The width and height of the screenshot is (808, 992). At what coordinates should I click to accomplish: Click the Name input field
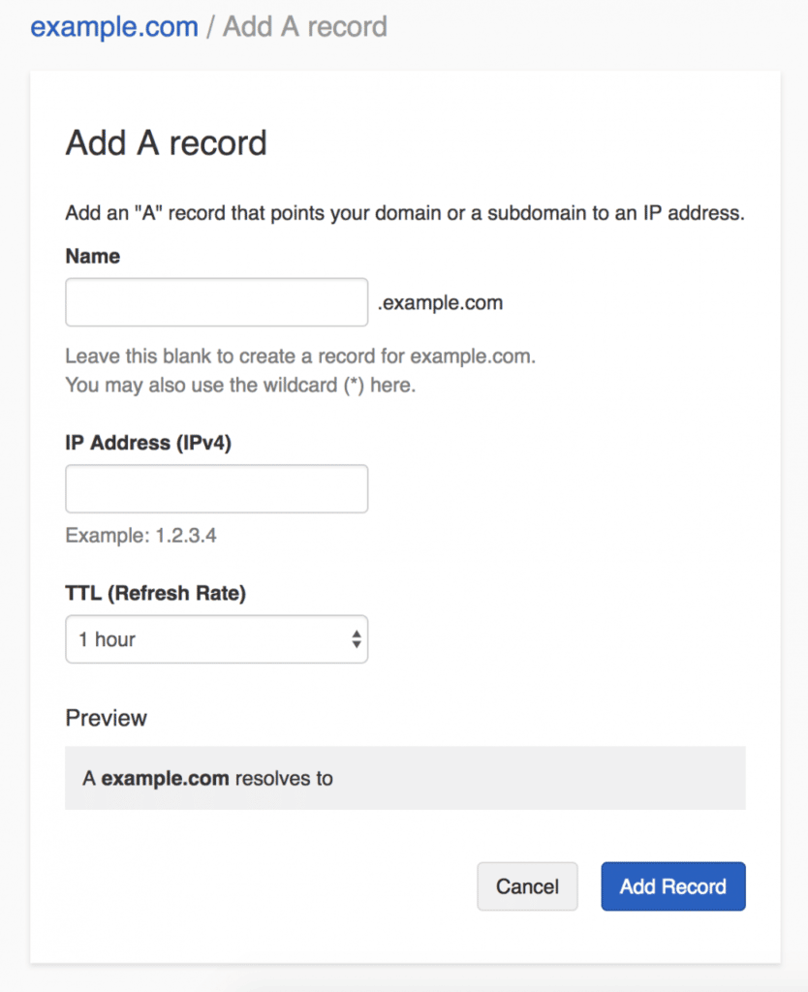pos(216,303)
